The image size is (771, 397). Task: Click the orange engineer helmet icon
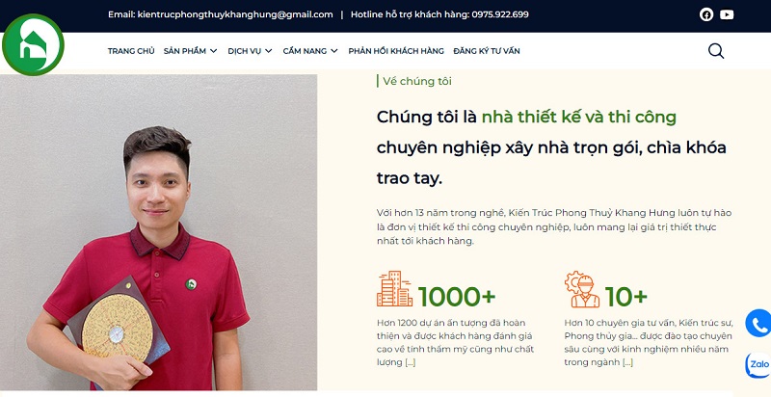click(x=582, y=289)
